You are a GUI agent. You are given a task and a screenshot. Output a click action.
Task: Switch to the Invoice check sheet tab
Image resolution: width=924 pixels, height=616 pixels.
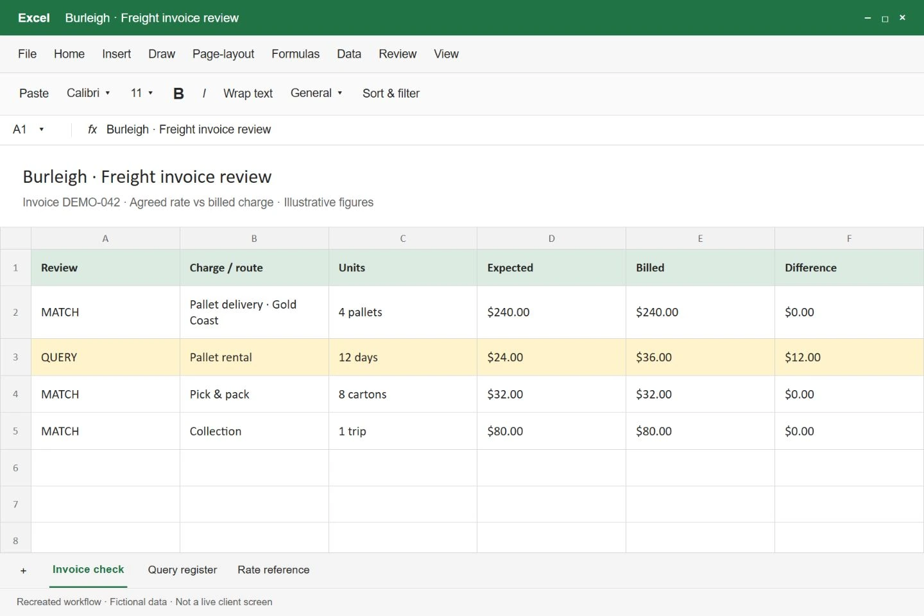pos(89,570)
